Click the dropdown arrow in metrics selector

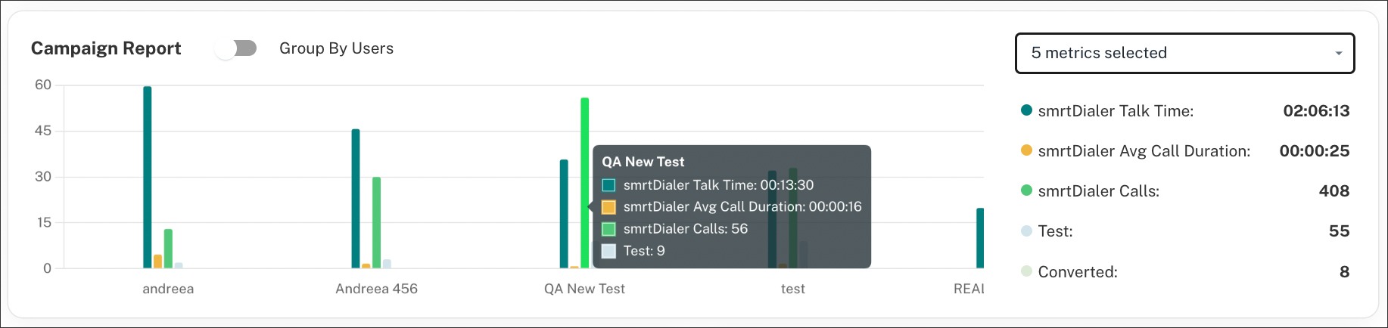[1338, 54]
